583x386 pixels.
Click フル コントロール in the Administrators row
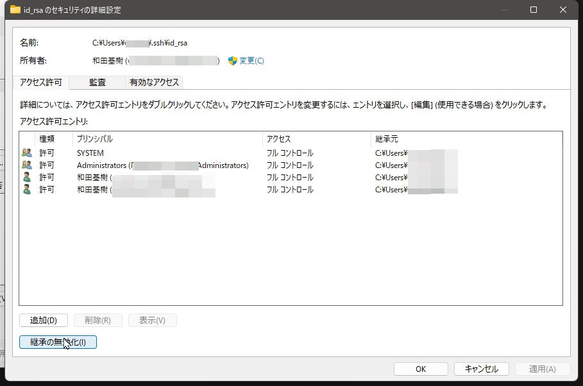point(290,165)
